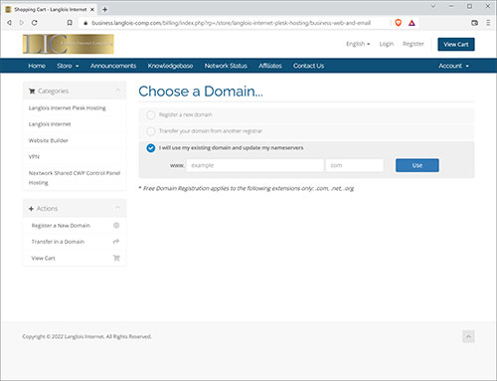Click the scroll-to-top arrow in the footer
This screenshot has width=497, height=381.
coord(468,336)
